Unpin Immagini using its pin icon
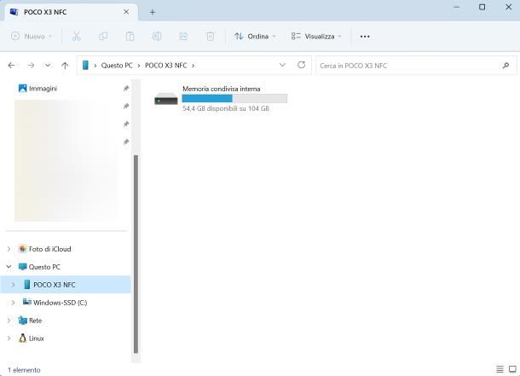Viewport: 520px width, 376px height. (x=126, y=88)
